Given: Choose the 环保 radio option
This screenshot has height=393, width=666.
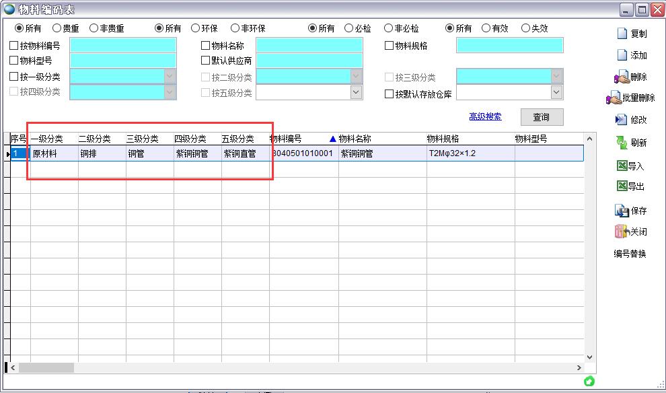Looking at the screenshot, I should coord(195,28).
